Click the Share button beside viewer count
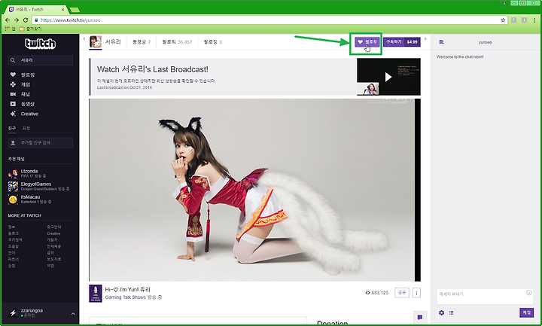Image resolution: width=542 pixels, height=326 pixels. [x=402, y=292]
